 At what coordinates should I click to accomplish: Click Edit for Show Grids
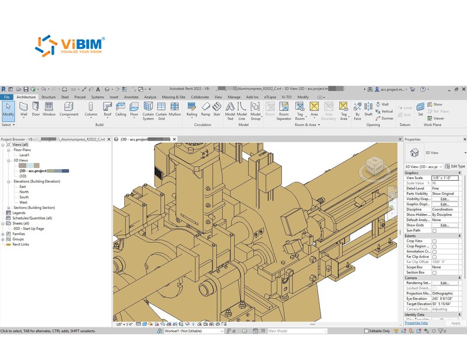(445, 225)
